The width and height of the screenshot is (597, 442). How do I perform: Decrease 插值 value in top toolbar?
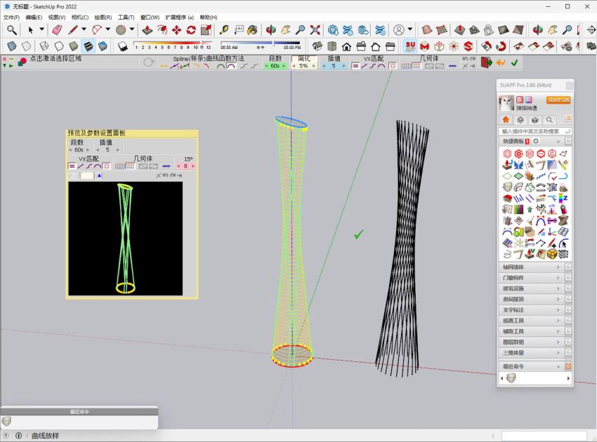[x=324, y=66]
